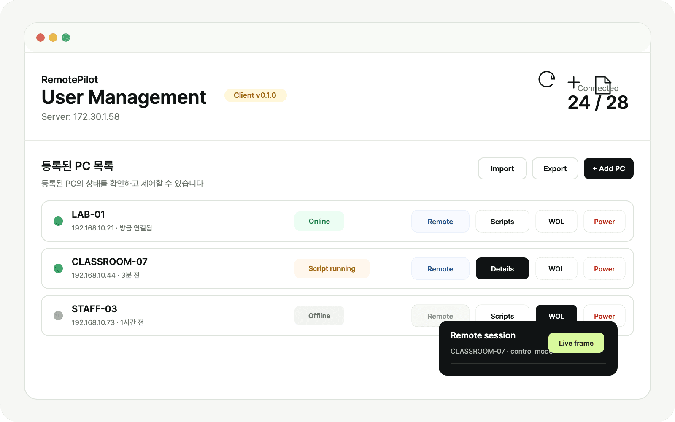Send WOL to CLASSROOM-07
Screen dimensions: 675x422
[x=556, y=268]
